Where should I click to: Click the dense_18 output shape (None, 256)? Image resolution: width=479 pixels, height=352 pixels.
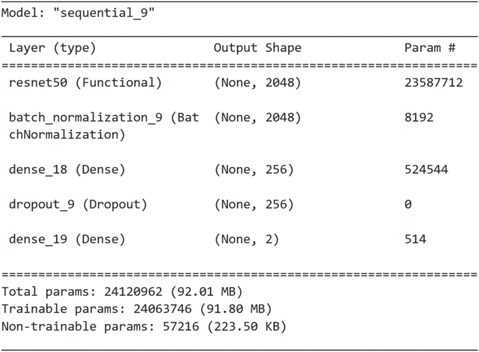pos(254,169)
